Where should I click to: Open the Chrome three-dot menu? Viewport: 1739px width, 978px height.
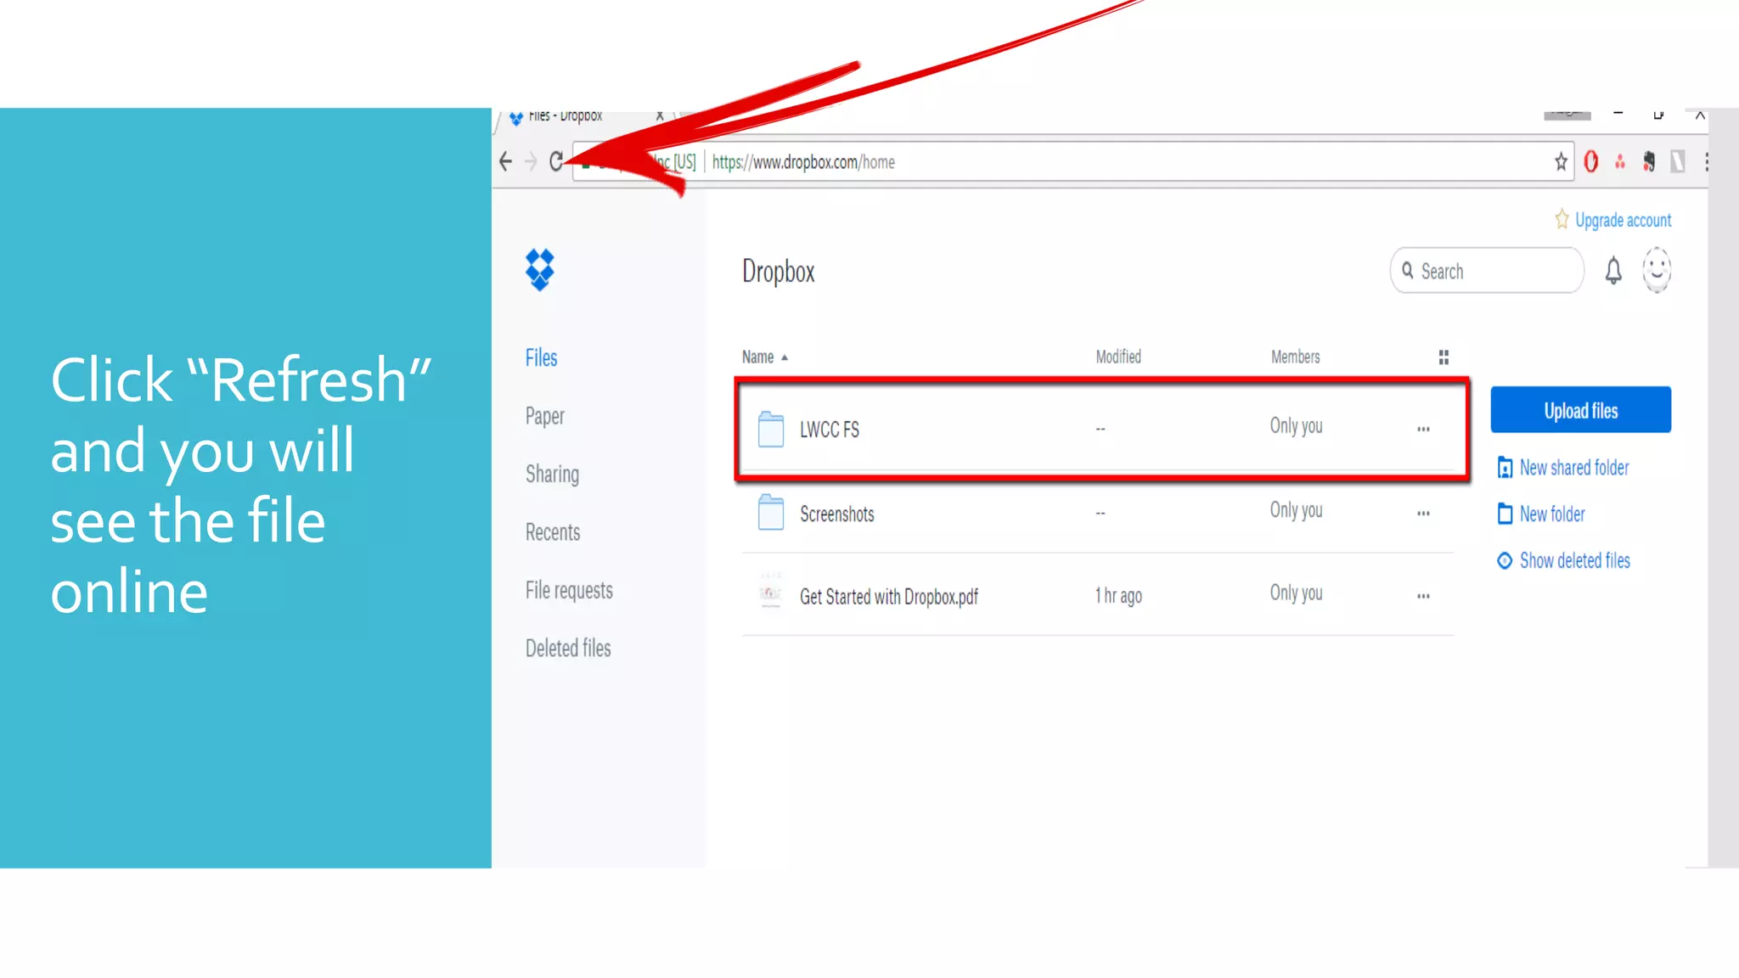coord(1706,161)
